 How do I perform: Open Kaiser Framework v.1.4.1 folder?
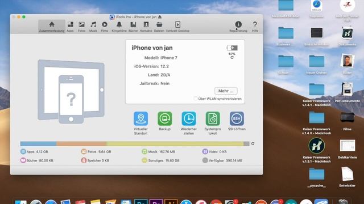317,90
